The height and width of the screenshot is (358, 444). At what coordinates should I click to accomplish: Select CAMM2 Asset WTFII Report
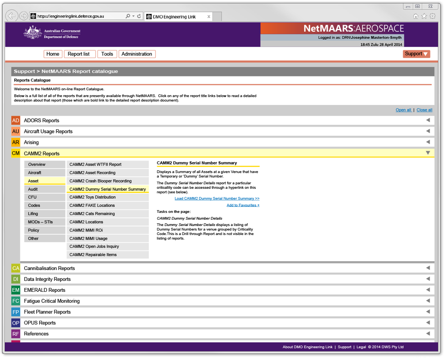pyautogui.click(x=108, y=165)
